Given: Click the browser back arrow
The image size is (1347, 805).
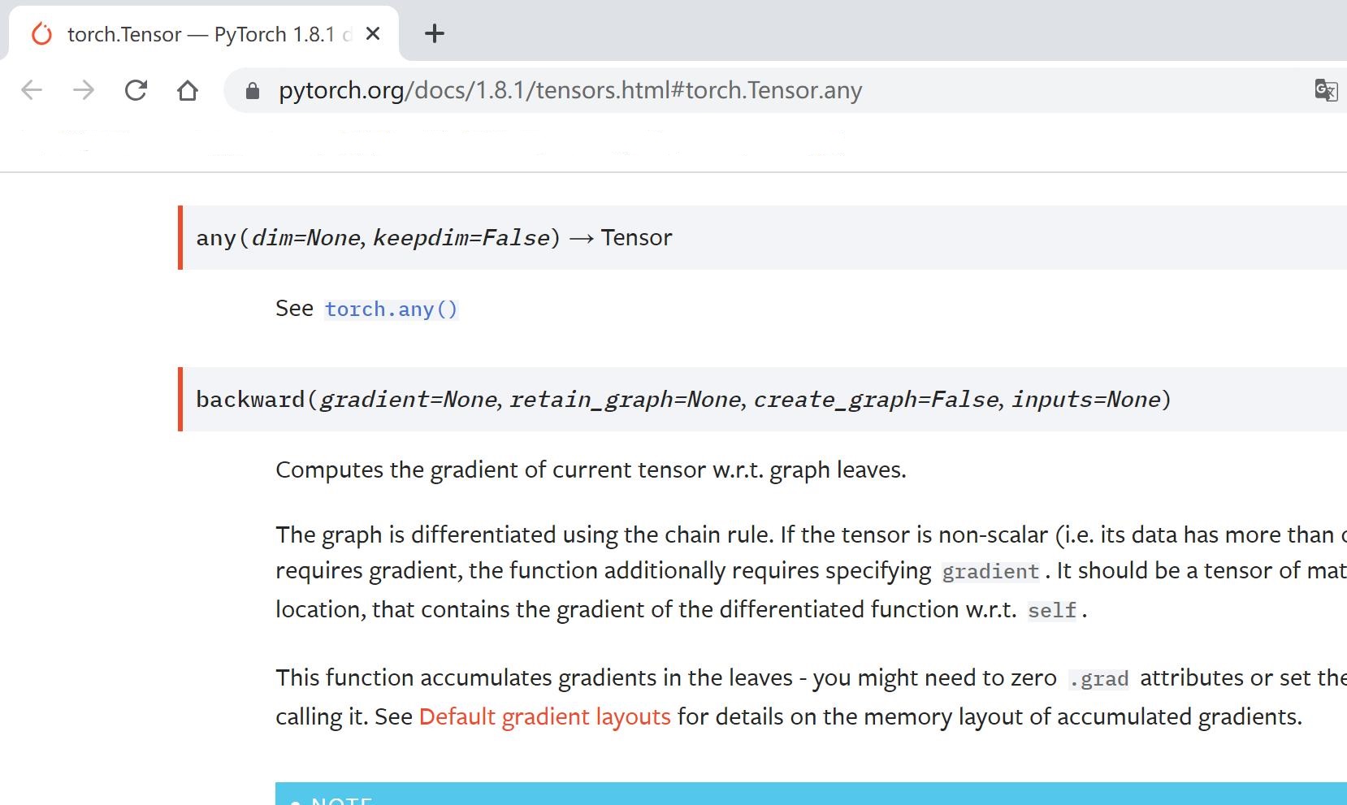Looking at the screenshot, I should pyautogui.click(x=32, y=89).
